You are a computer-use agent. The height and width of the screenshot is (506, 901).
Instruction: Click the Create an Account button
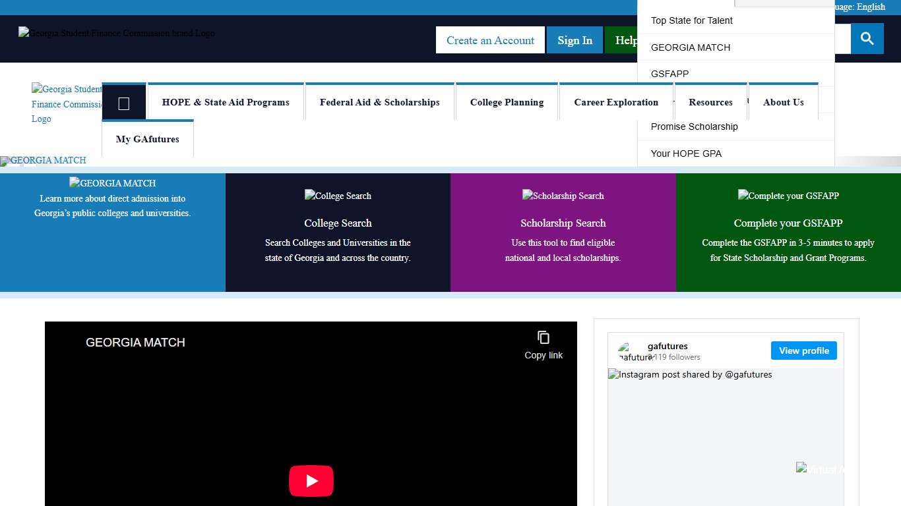click(490, 40)
